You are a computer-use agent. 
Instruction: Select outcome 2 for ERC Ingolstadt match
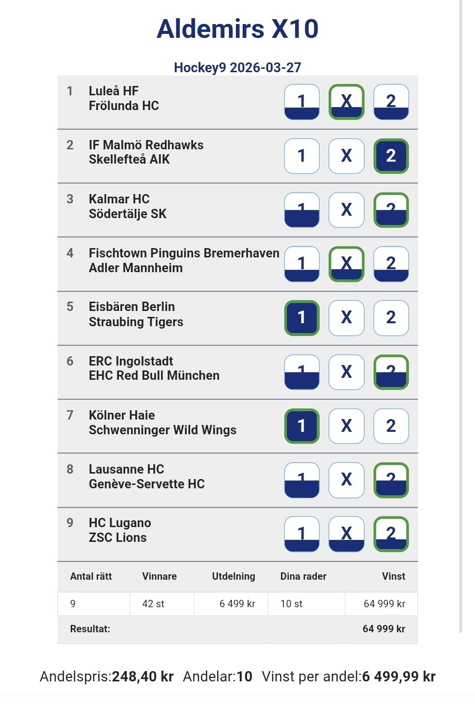coord(391,372)
